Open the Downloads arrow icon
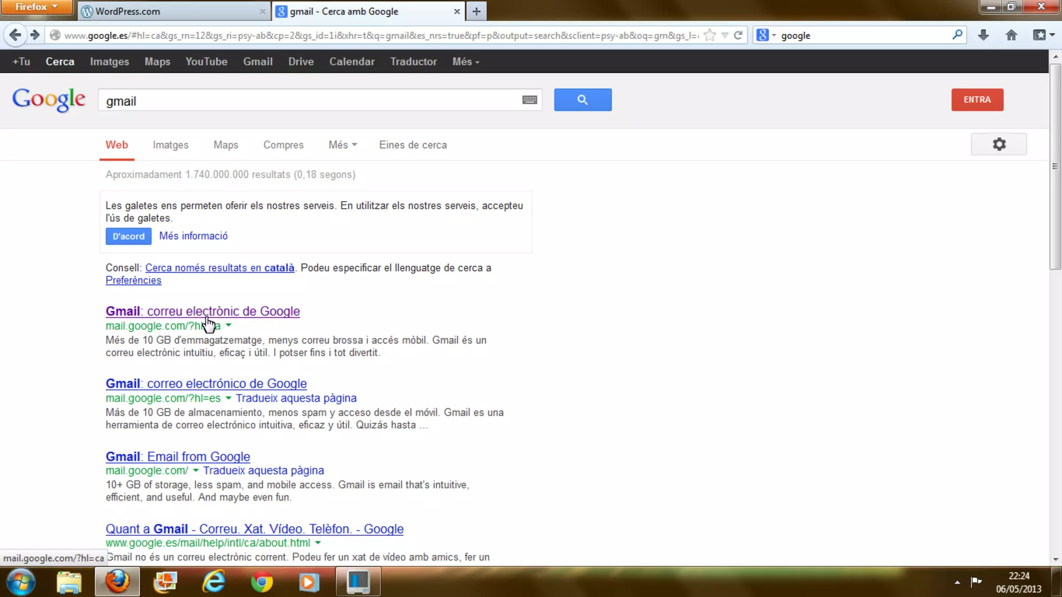 [x=983, y=35]
